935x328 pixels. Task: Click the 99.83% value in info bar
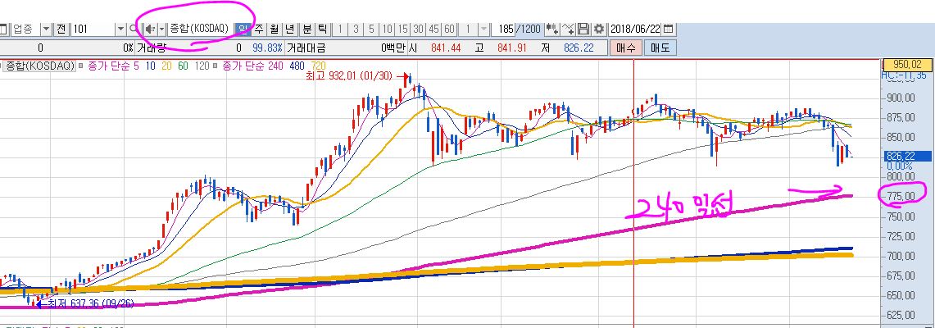point(266,48)
